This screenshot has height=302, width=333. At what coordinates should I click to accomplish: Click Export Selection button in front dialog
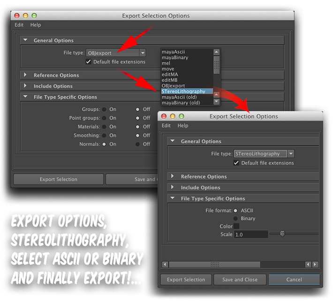[x=186, y=279]
